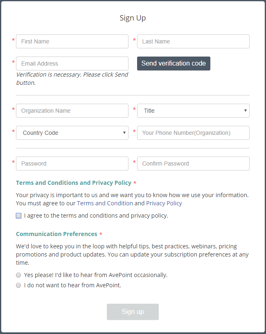Click the Last Name input field
The height and width of the screenshot is (334, 266).
click(193, 41)
